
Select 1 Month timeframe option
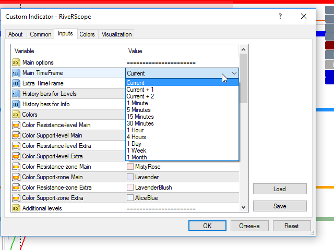[x=182, y=157]
